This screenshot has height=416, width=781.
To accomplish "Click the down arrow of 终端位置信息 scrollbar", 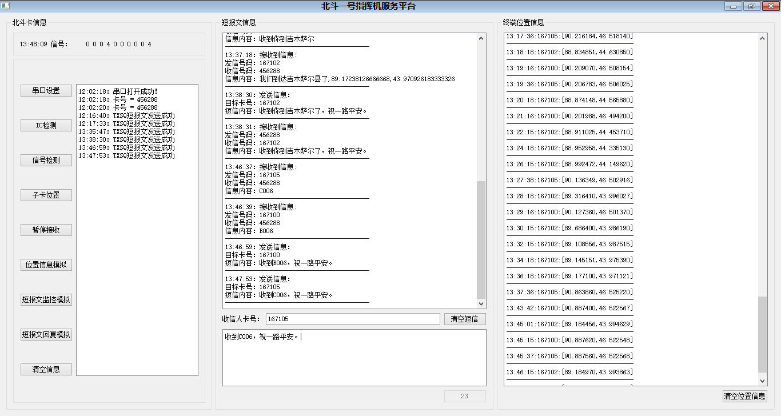I will (762, 381).
